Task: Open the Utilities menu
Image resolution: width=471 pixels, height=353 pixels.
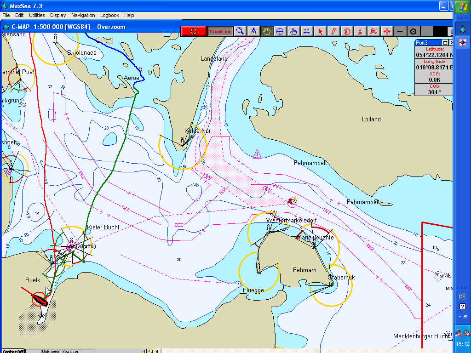Action: pos(37,15)
